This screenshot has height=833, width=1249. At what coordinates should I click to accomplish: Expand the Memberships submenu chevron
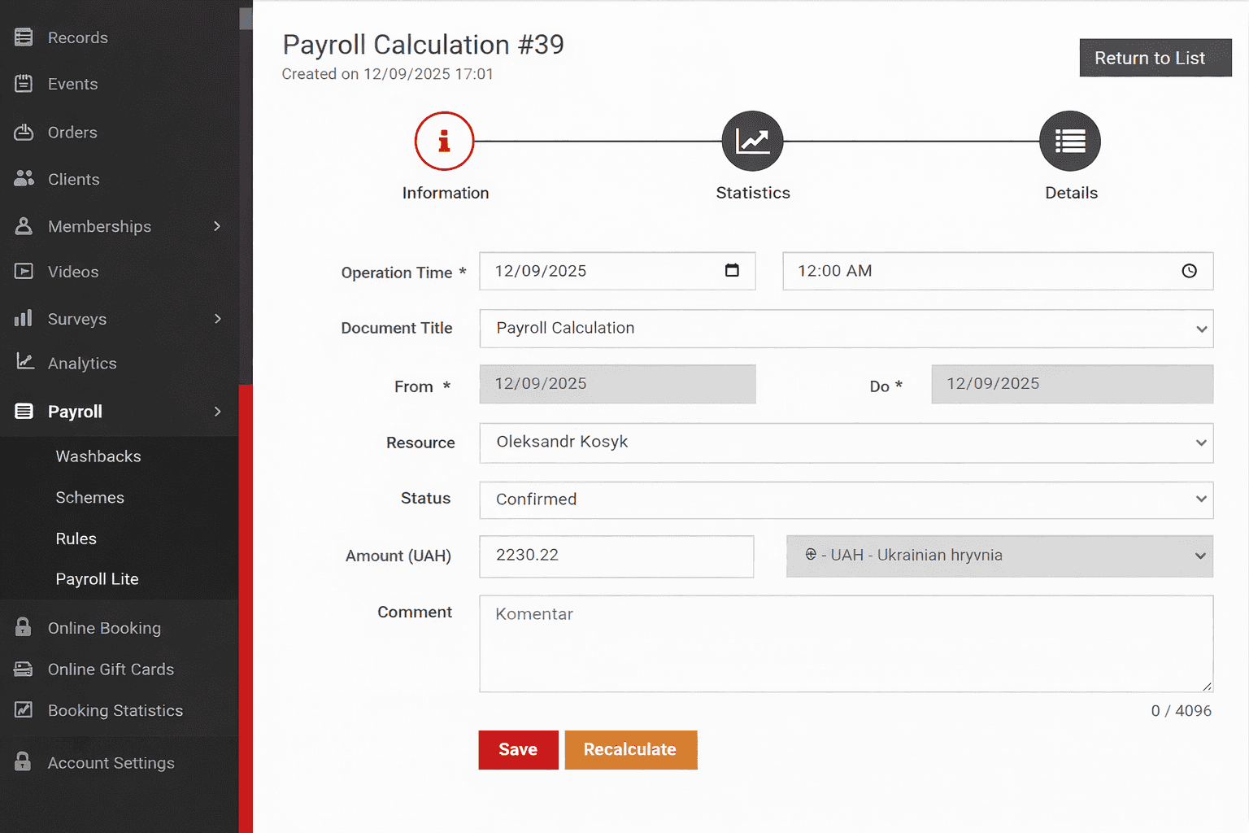tap(217, 226)
